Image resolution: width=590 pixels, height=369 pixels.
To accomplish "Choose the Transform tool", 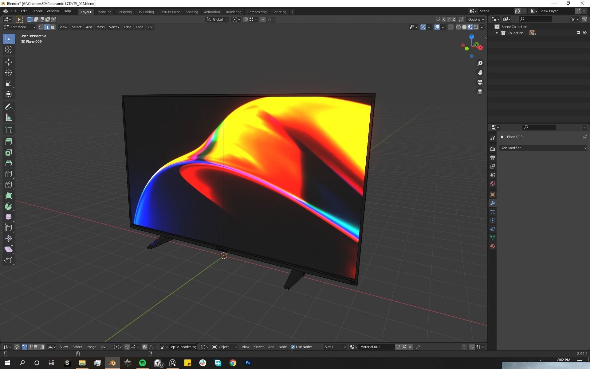I will click(9, 94).
